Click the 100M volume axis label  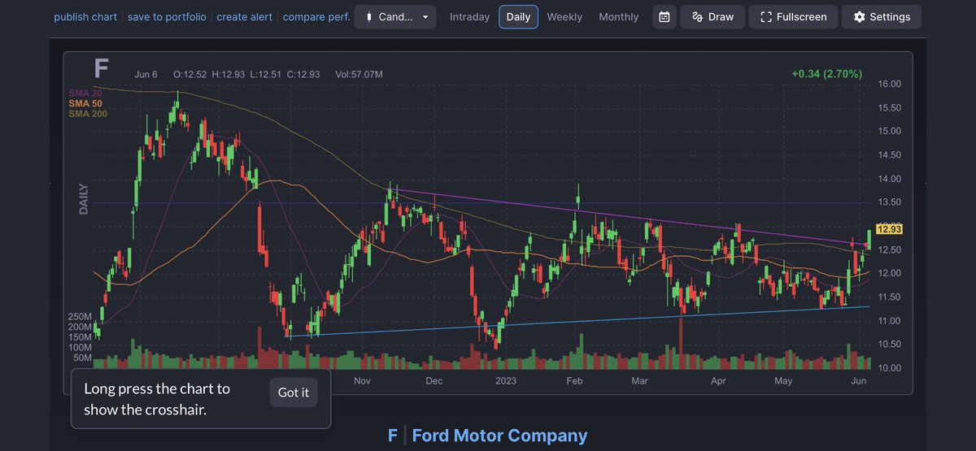[79, 347]
